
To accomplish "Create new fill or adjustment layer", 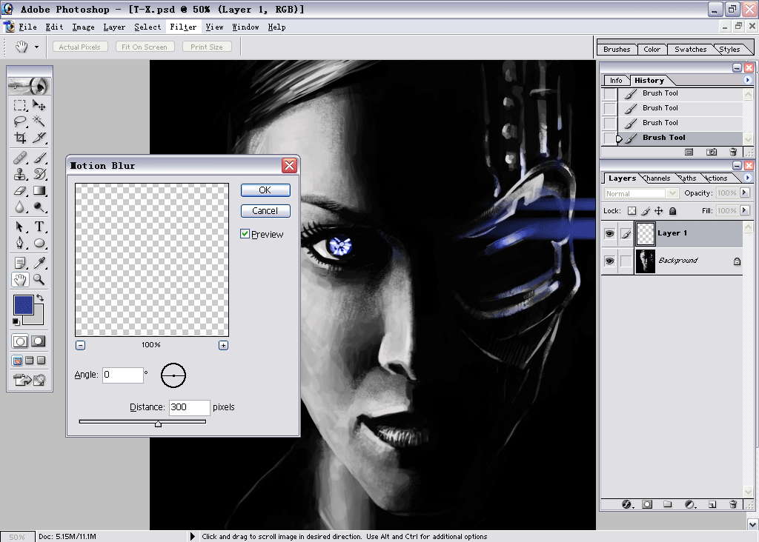I will click(x=690, y=504).
